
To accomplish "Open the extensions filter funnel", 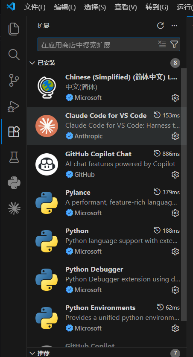I will click(x=174, y=44).
